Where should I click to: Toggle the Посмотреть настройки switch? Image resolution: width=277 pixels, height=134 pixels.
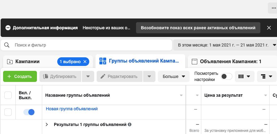(227, 76)
